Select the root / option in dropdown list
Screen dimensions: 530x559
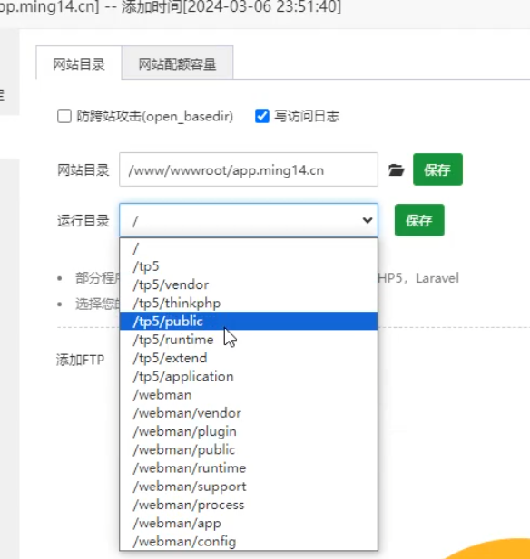[x=249, y=248]
